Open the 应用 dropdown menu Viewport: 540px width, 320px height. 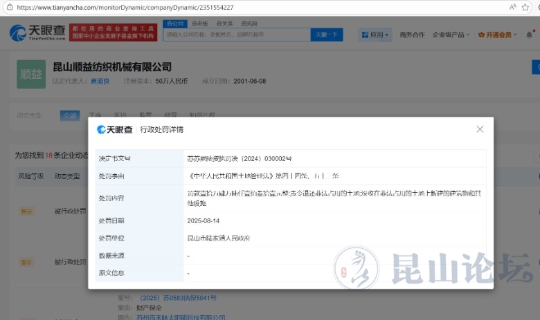[x=375, y=35]
